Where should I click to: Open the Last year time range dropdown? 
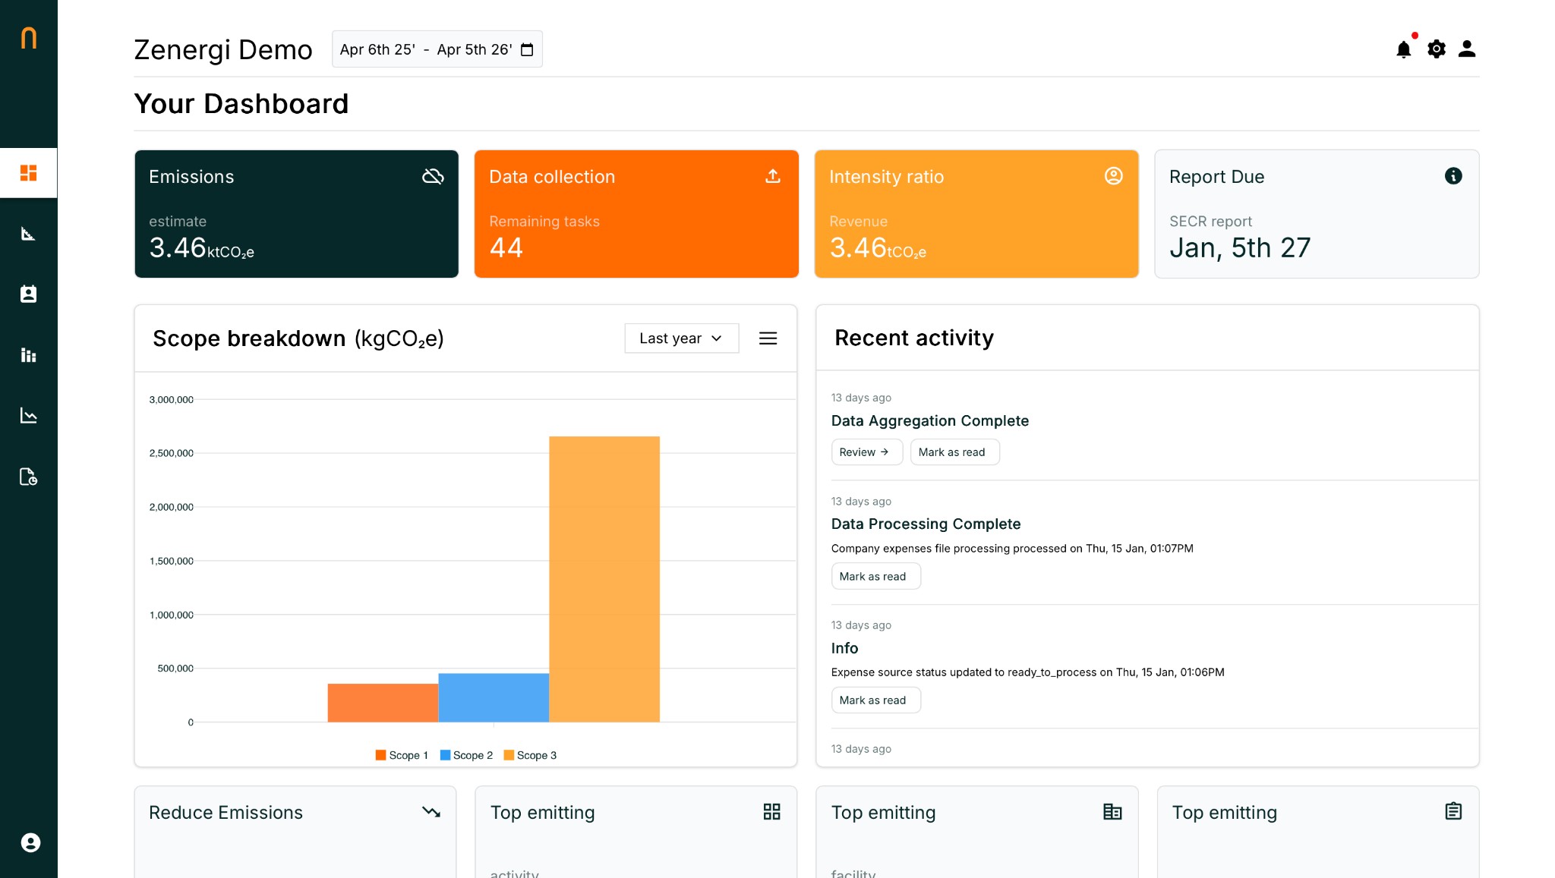681,338
